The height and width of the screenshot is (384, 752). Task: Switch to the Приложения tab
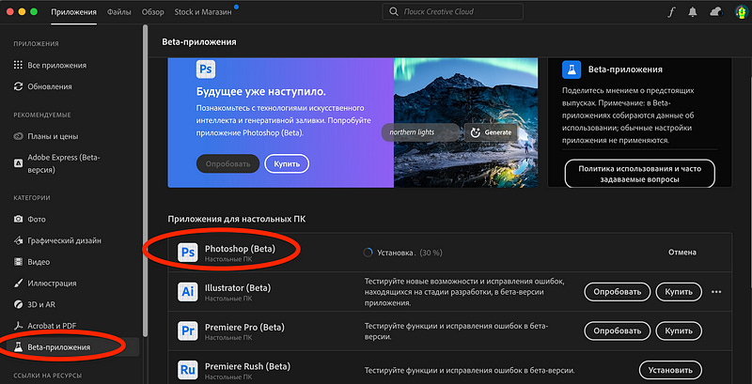(74, 12)
